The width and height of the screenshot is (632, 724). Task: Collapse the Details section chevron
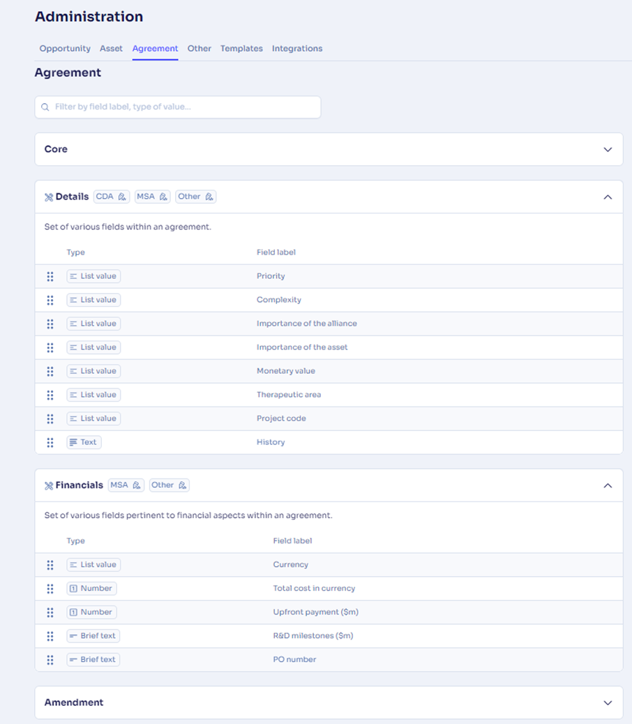pos(608,197)
